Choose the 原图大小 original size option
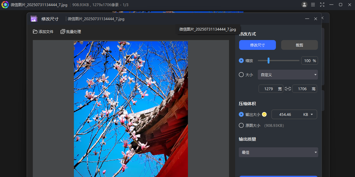Screen dimensions: 355x177 241,125
